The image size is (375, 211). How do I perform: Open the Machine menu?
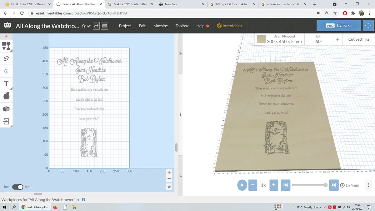tap(161, 26)
